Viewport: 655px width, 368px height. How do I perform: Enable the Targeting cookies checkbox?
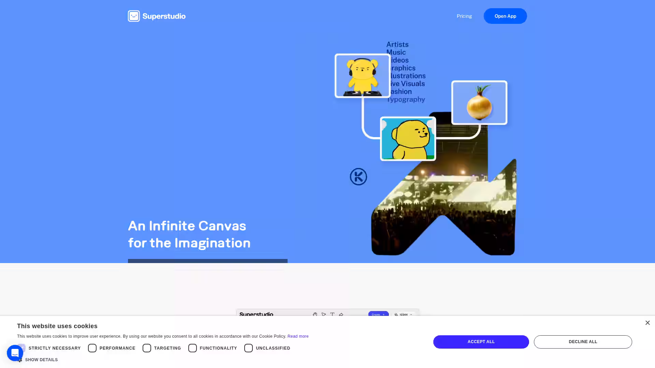pyautogui.click(x=147, y=348)
